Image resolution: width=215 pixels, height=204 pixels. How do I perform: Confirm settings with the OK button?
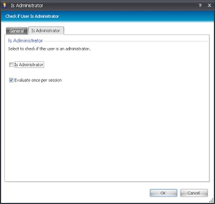pyautogui.click(x=163, y=193)
